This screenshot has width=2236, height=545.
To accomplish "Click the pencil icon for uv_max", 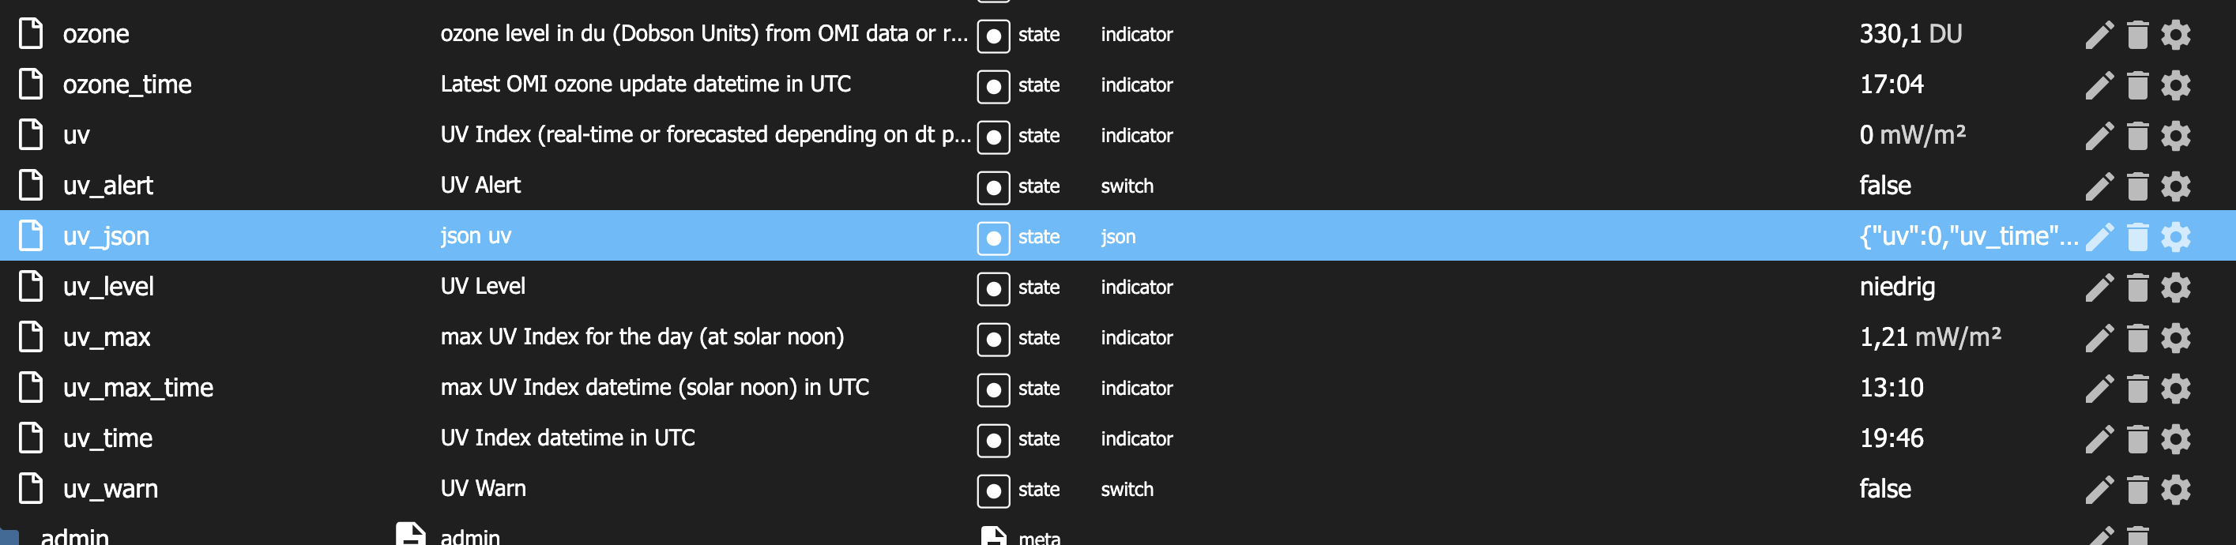I will (x=2098, y=337).
